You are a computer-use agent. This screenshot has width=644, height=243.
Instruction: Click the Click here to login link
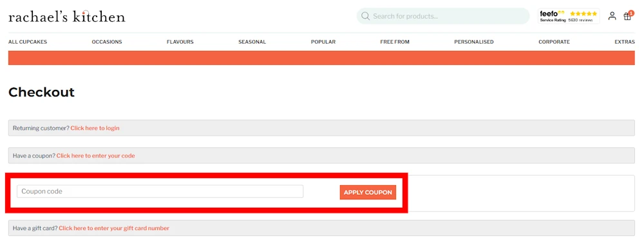point(95,128)
